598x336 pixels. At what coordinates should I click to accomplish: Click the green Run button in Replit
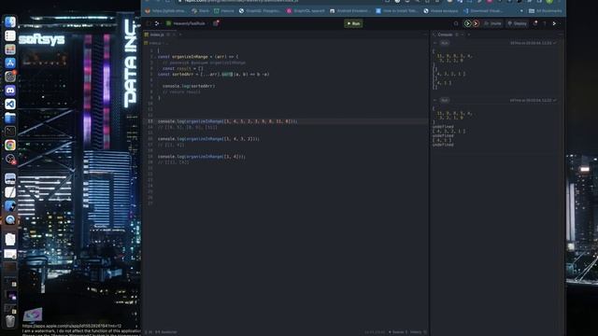click(353, 23)
